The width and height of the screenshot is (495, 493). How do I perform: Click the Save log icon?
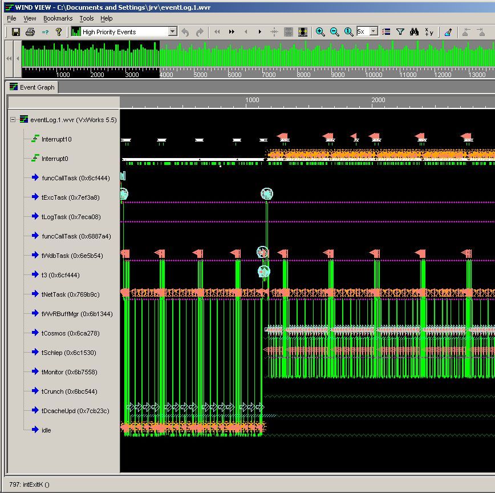point(17,32)
